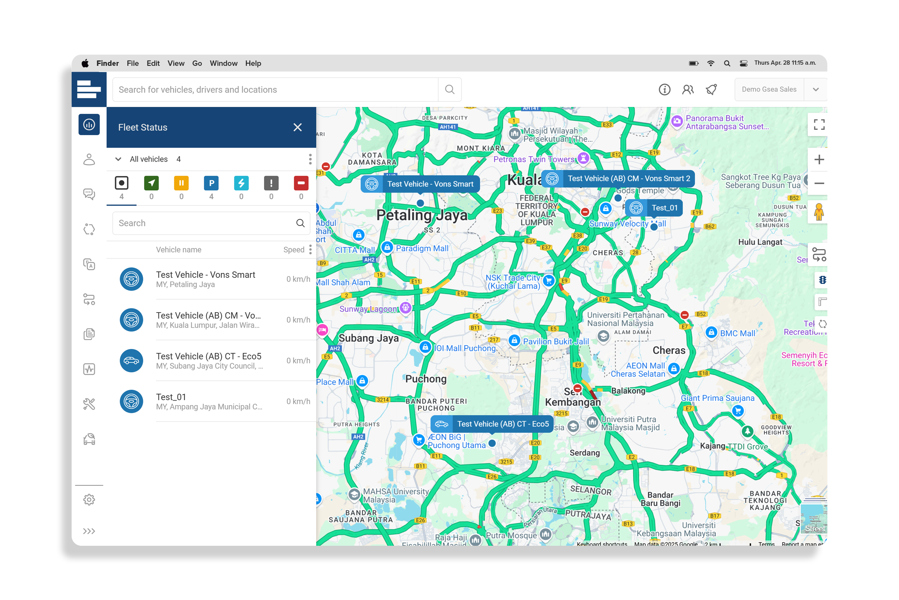Open the reports documents sidebar icon
Screen dimensions: 899x600
coord(89,334)
